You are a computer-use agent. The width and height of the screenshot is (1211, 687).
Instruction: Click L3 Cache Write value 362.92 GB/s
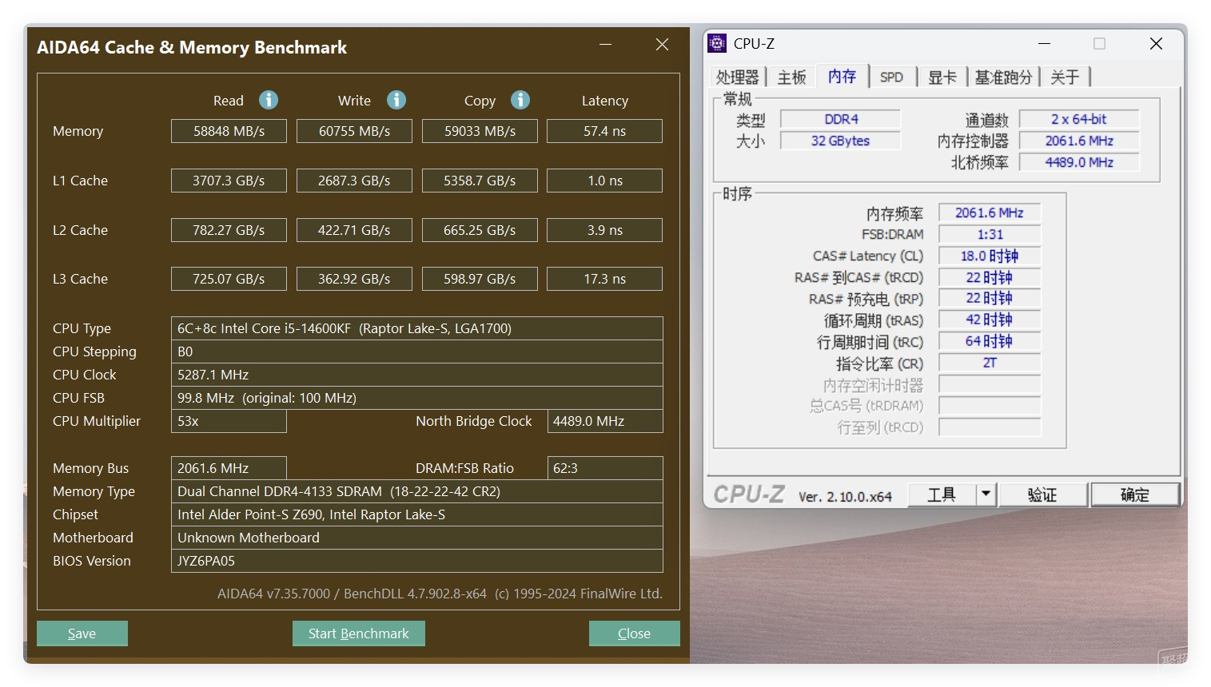coord(354,279)
